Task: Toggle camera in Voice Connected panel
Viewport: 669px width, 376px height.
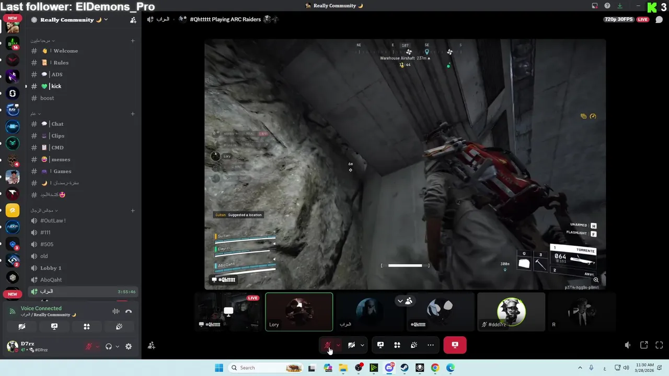Action: [22, 326]
